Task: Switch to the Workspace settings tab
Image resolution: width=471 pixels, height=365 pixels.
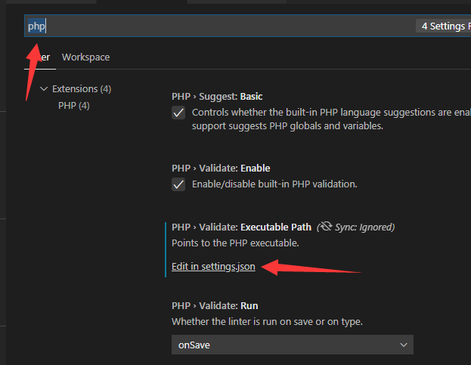Action: coord(85,57)
